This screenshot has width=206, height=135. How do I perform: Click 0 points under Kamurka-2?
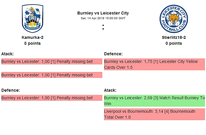coord(32,43)
